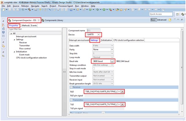Open the Break generation length dropdown
Screen dimensions: 186x121
pyautogui.click(x=112, y=83)
